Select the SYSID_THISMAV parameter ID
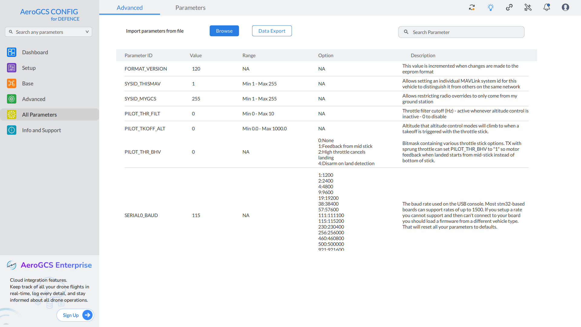The width and height of the screenshot is (581, 327). click(x=143, y=84)
